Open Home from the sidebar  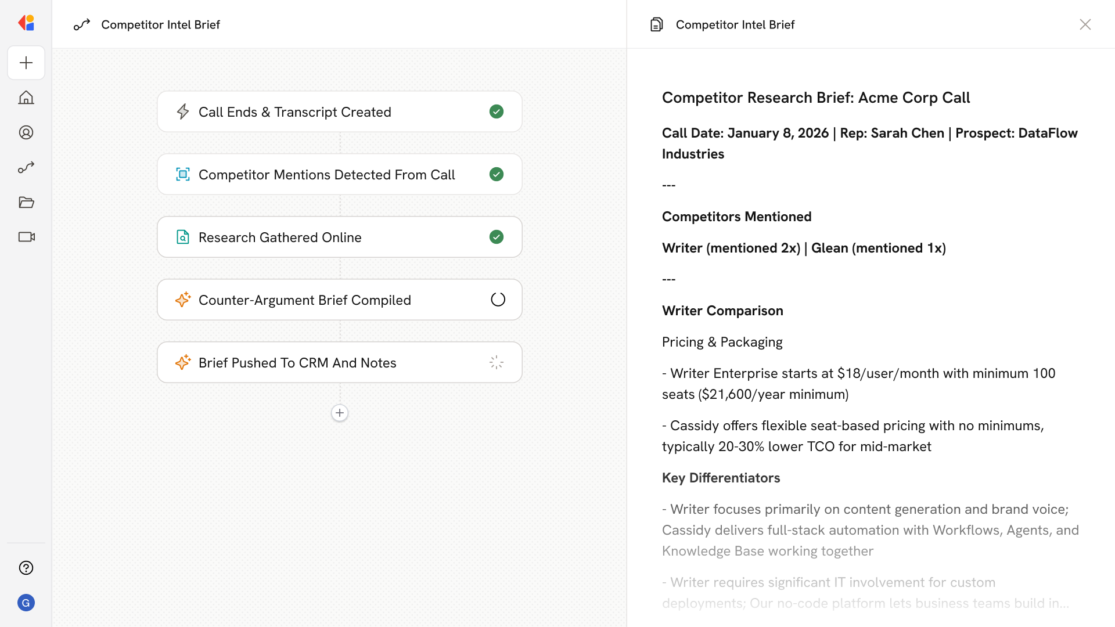point(26,98)
